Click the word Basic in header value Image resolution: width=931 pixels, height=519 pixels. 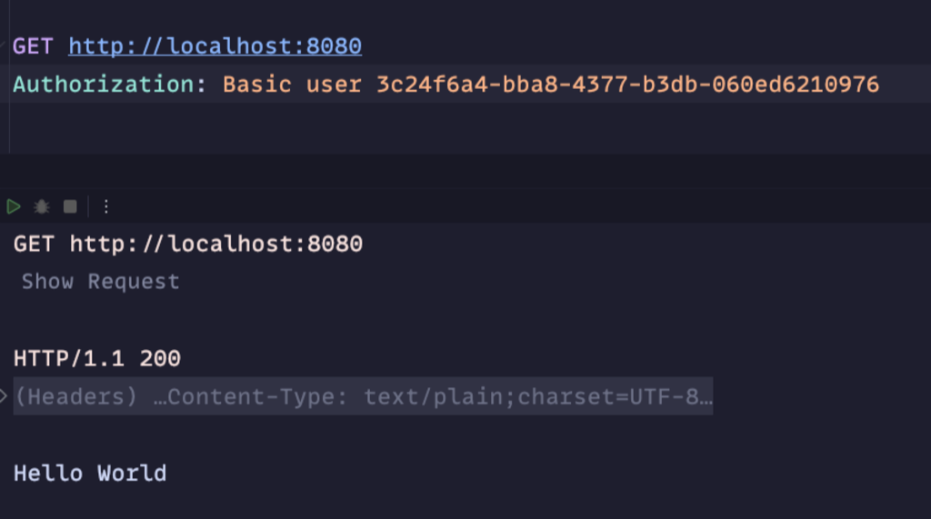[257, 85]
